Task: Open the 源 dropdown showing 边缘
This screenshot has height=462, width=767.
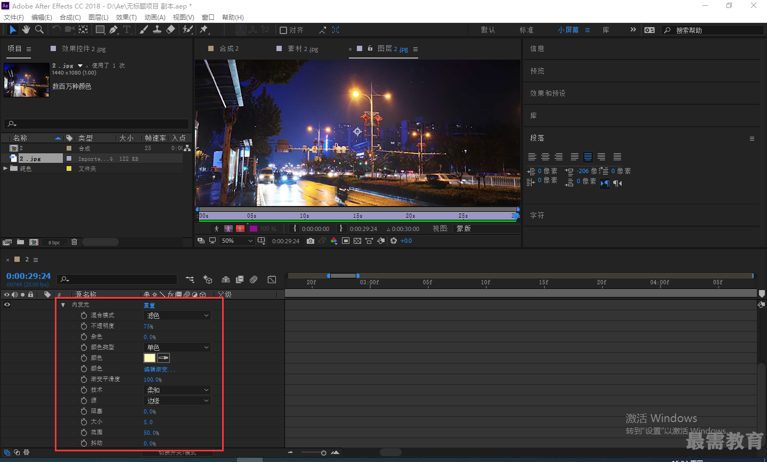Action: coord(177,401)
